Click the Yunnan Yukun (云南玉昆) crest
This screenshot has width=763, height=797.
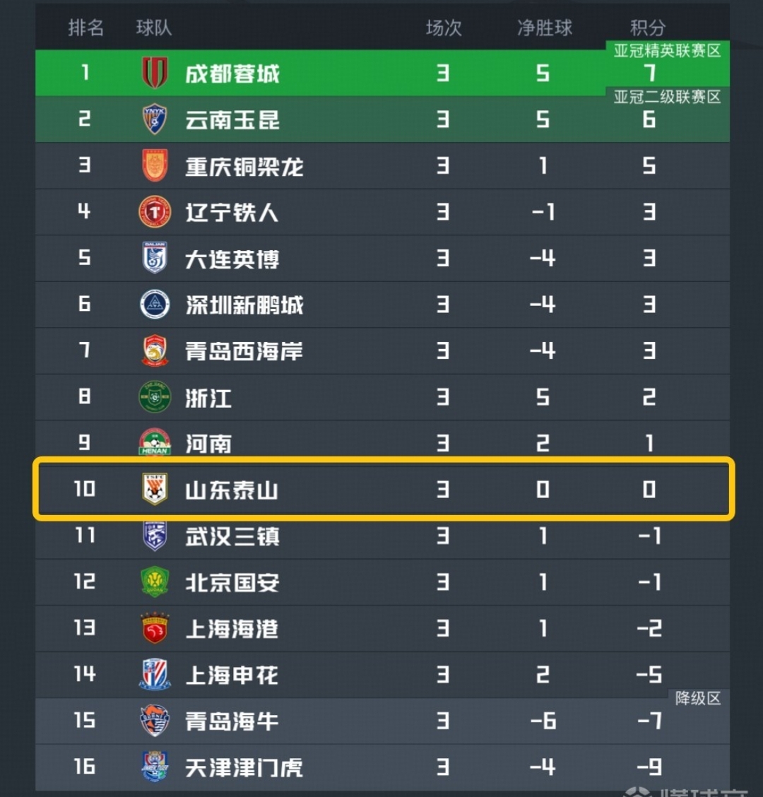coord(155,119)
